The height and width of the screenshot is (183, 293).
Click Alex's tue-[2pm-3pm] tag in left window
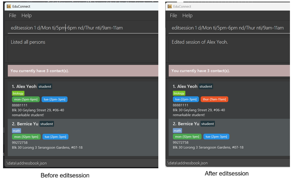tap(55, 99)
